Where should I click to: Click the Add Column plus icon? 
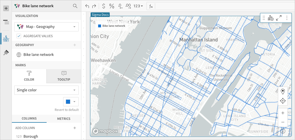coord(75,128)
